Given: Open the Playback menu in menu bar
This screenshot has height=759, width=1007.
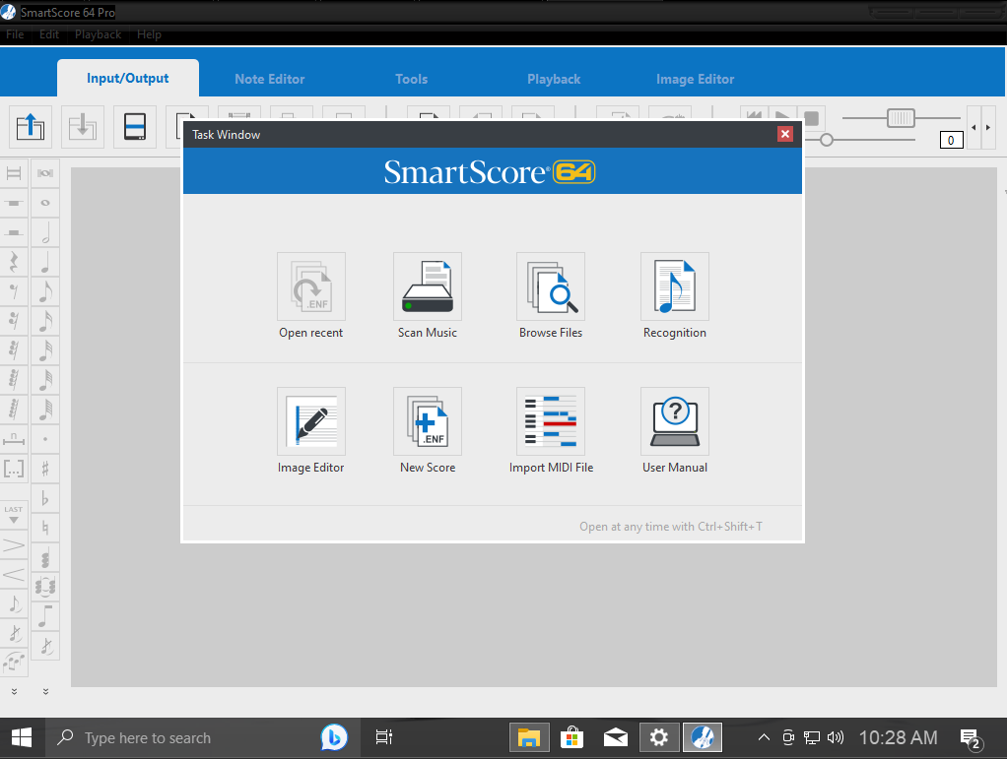Looking at the screenshot, I should [x=98, y=34].
